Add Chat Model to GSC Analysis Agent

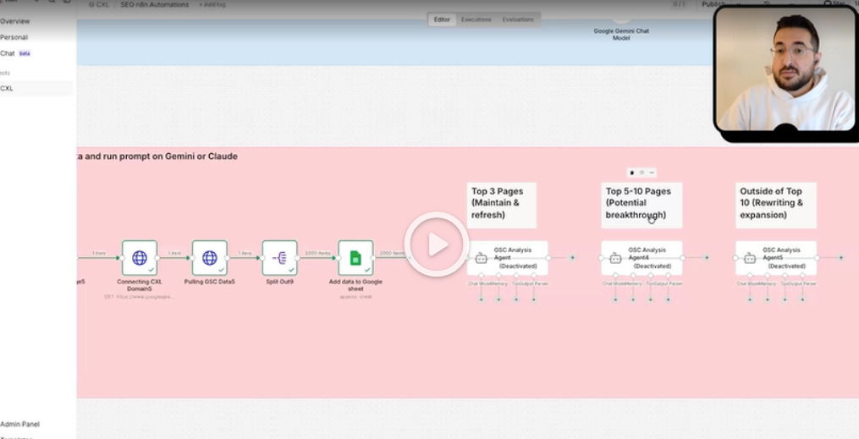(481, 299)
